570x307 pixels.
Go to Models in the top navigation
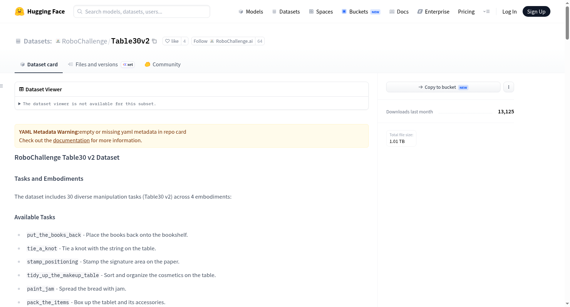[x=251, y=11]
